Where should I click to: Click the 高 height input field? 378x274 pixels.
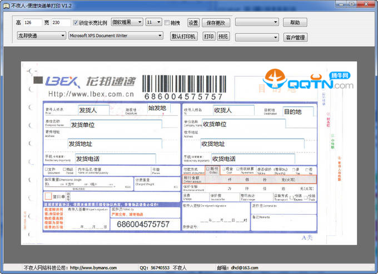[x=33, y=23]
